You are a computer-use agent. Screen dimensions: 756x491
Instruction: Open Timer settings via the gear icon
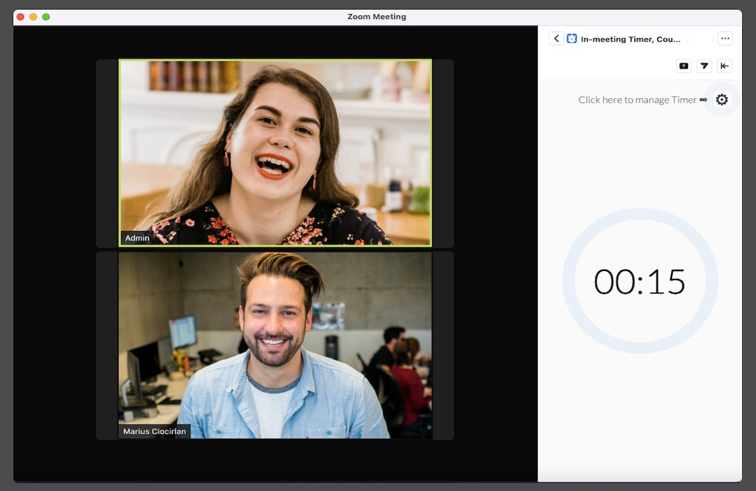pos(722,99)
